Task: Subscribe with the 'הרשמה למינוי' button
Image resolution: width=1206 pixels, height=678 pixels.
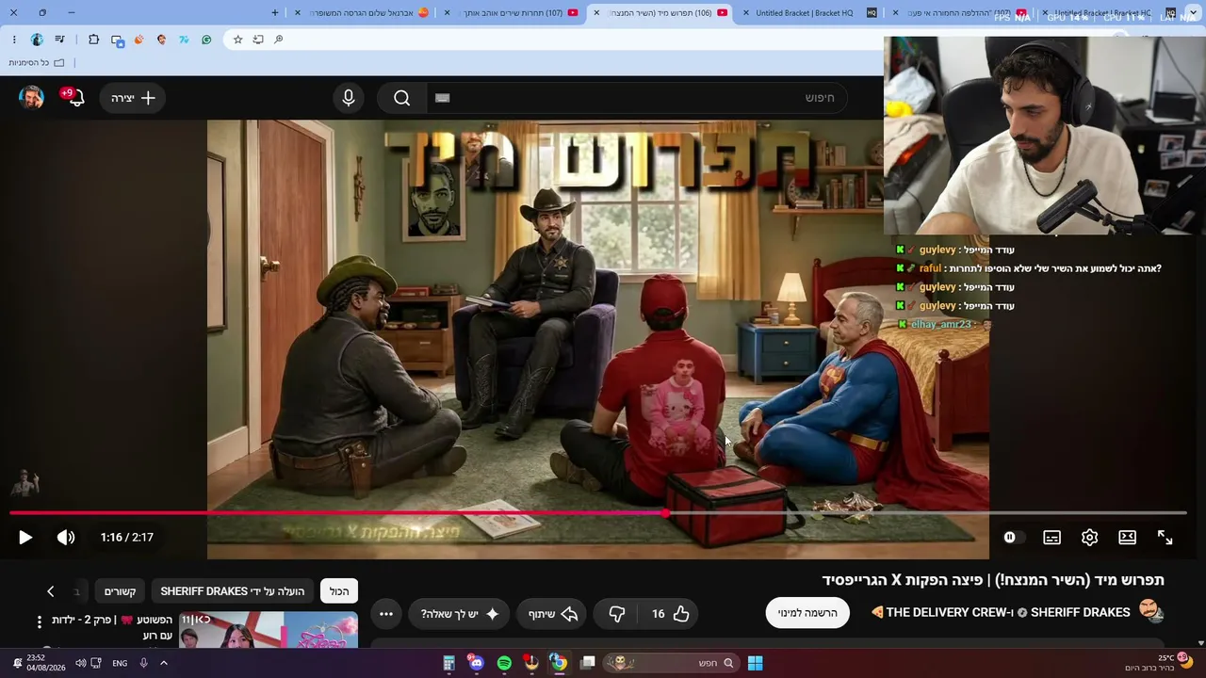Action: [x=807, y=613]
